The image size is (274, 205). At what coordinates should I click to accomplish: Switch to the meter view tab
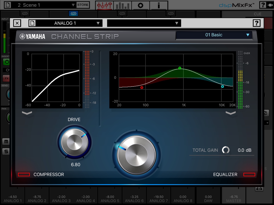pyautogui.click(x=123, y=5)
